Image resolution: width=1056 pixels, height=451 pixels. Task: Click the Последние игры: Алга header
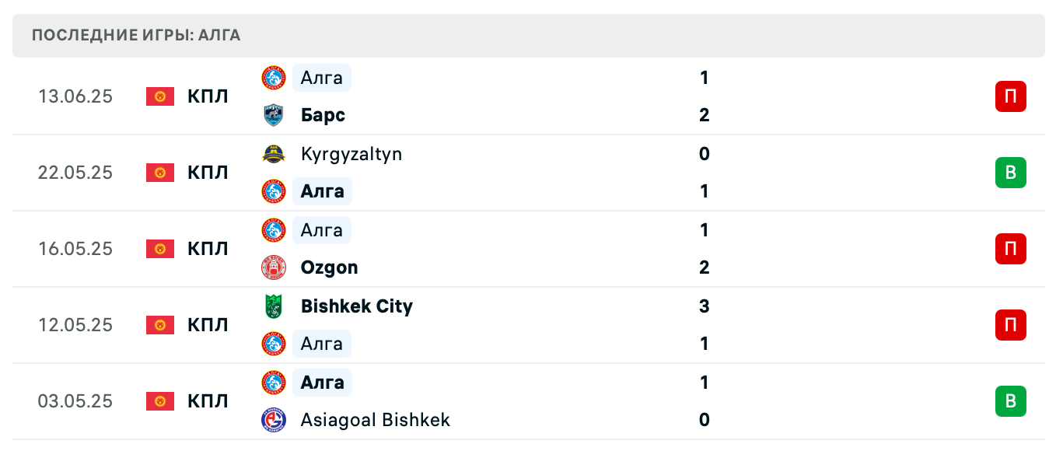click(136, 35)
